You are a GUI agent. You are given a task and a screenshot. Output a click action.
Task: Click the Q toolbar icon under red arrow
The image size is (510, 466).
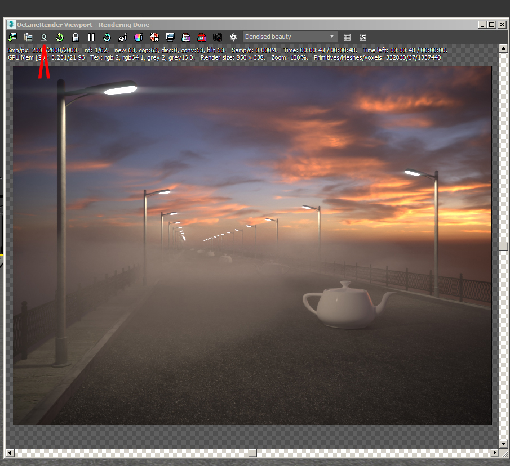(x=44, y=37)
